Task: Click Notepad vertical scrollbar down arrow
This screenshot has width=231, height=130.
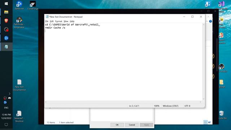Action: (204, 99)
